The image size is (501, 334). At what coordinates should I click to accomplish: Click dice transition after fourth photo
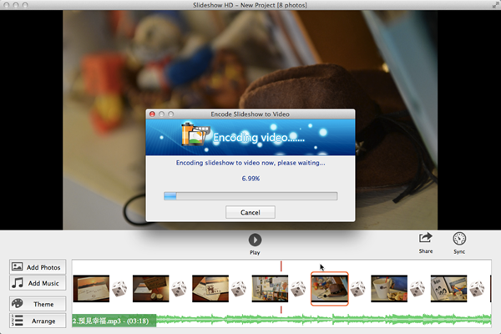coord(298,289)
